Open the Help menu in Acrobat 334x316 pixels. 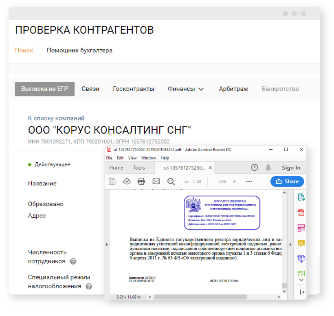point(165,158)
